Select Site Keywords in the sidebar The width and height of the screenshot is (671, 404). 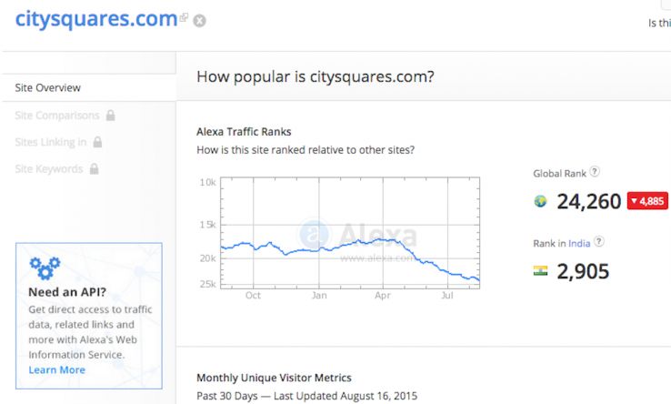(x=49, y=169)
